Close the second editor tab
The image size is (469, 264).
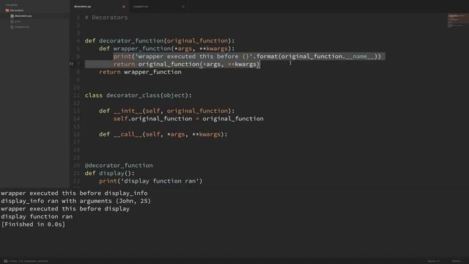(183, 7)
